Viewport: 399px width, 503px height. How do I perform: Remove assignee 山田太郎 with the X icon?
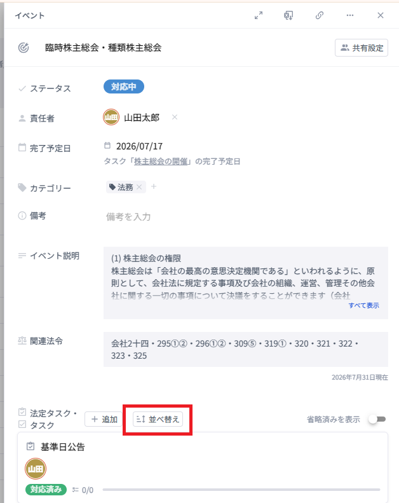175,117
